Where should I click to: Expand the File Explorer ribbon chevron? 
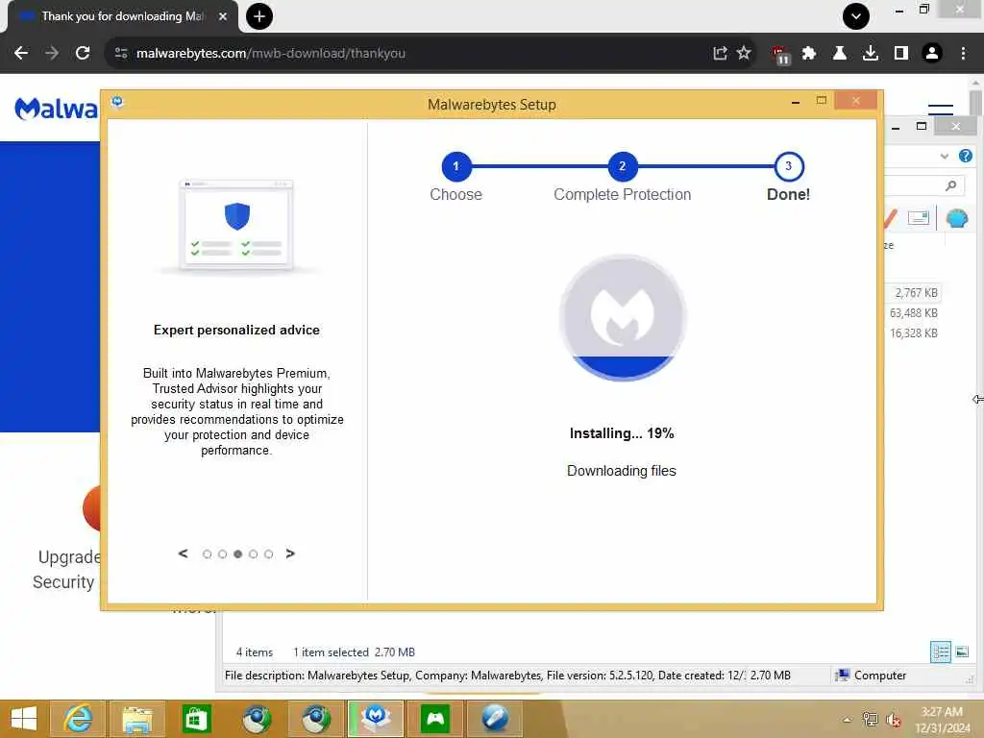[945, 156]
